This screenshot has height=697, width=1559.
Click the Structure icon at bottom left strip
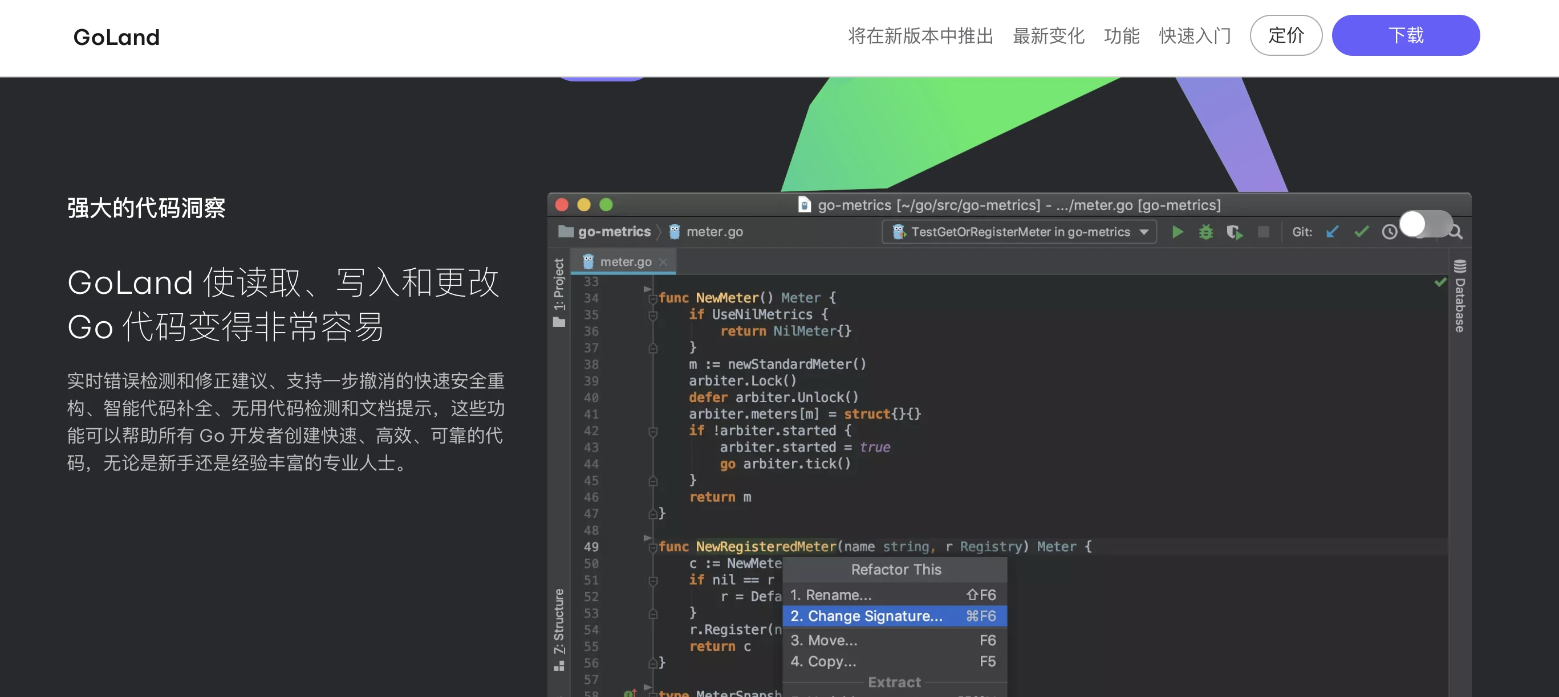coord(559,666)
